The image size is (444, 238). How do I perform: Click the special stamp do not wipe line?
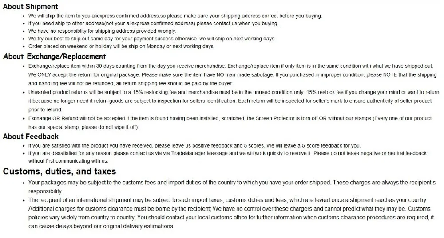tap(83, 127)
